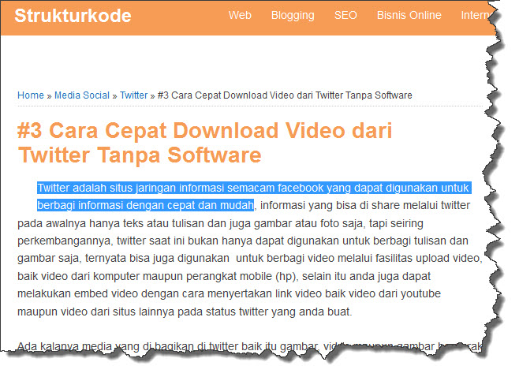Click the breadcrumb text '#3 Cara Cepat Download Video'
The image size is (519, 377).
point(226,95)
